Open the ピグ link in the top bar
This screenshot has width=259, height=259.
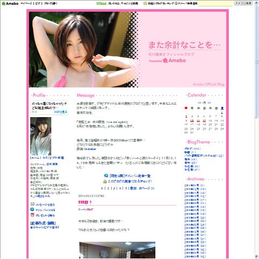pyautogui.click(x=38, y=3)
